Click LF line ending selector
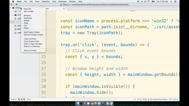The width and height of the screenshot is (189, 106). [x=135, y=100]
